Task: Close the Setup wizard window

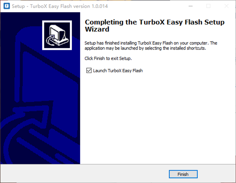Action: [x=226, y=6]
